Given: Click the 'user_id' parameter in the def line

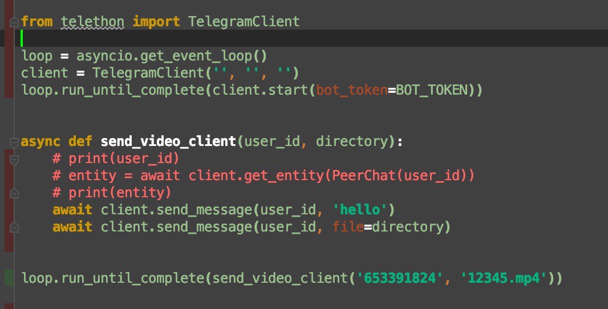Looking at the screenshot, I should [272, 141].
